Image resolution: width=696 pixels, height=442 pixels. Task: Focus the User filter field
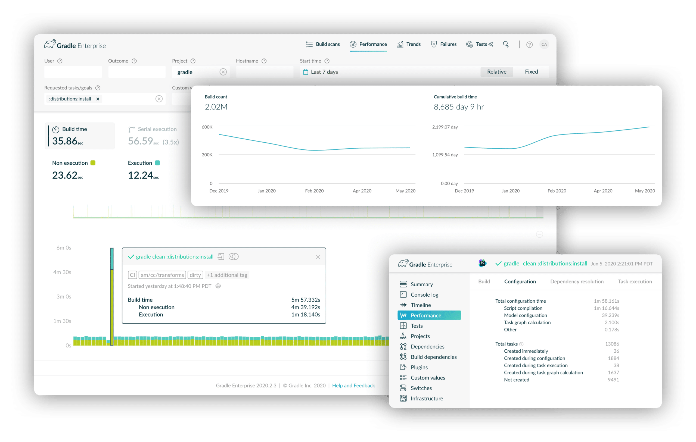click(x=73, y=72)
